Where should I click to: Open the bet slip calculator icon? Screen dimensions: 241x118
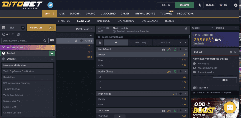click(x=230, y=52)
